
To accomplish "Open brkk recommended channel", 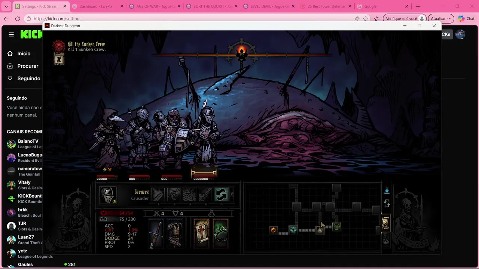I will point(24,212).
